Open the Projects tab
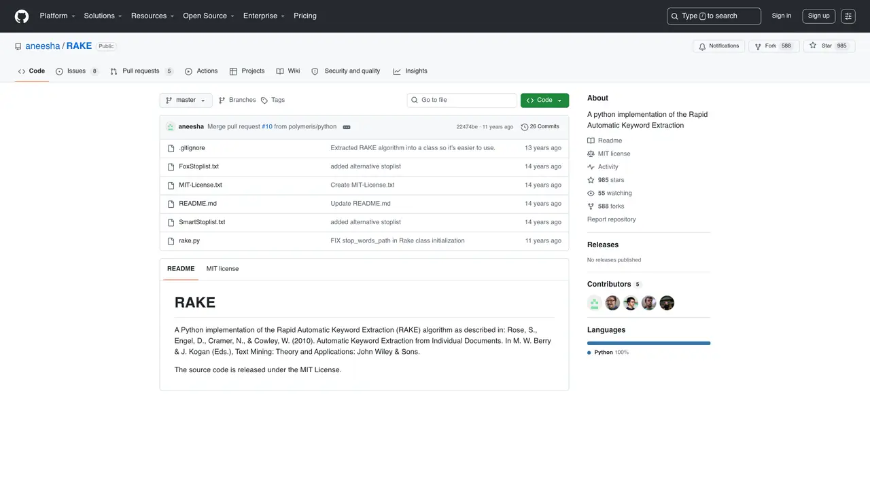The height and width of the screenshot is (489, 870). tap(247, 71)
